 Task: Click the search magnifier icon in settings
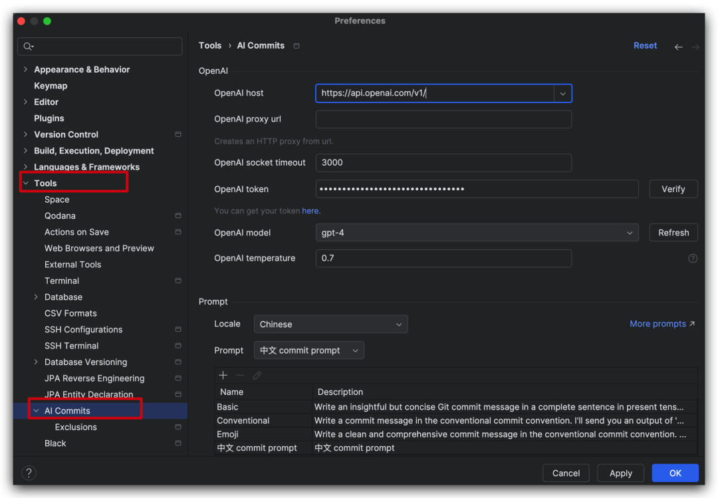click(29, 47)
